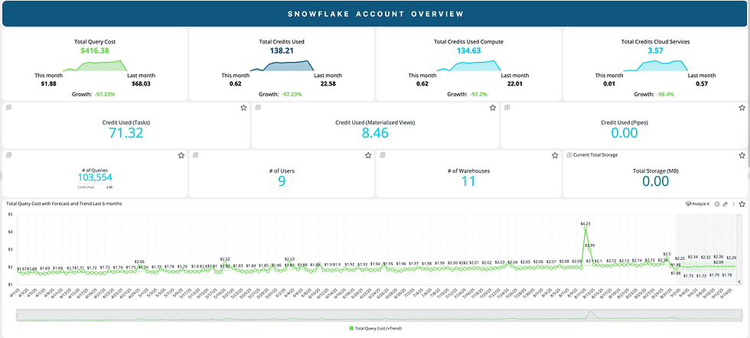Star the # of Users widget
The height and width of the screenshot is (338, 750).
[368, 155]
